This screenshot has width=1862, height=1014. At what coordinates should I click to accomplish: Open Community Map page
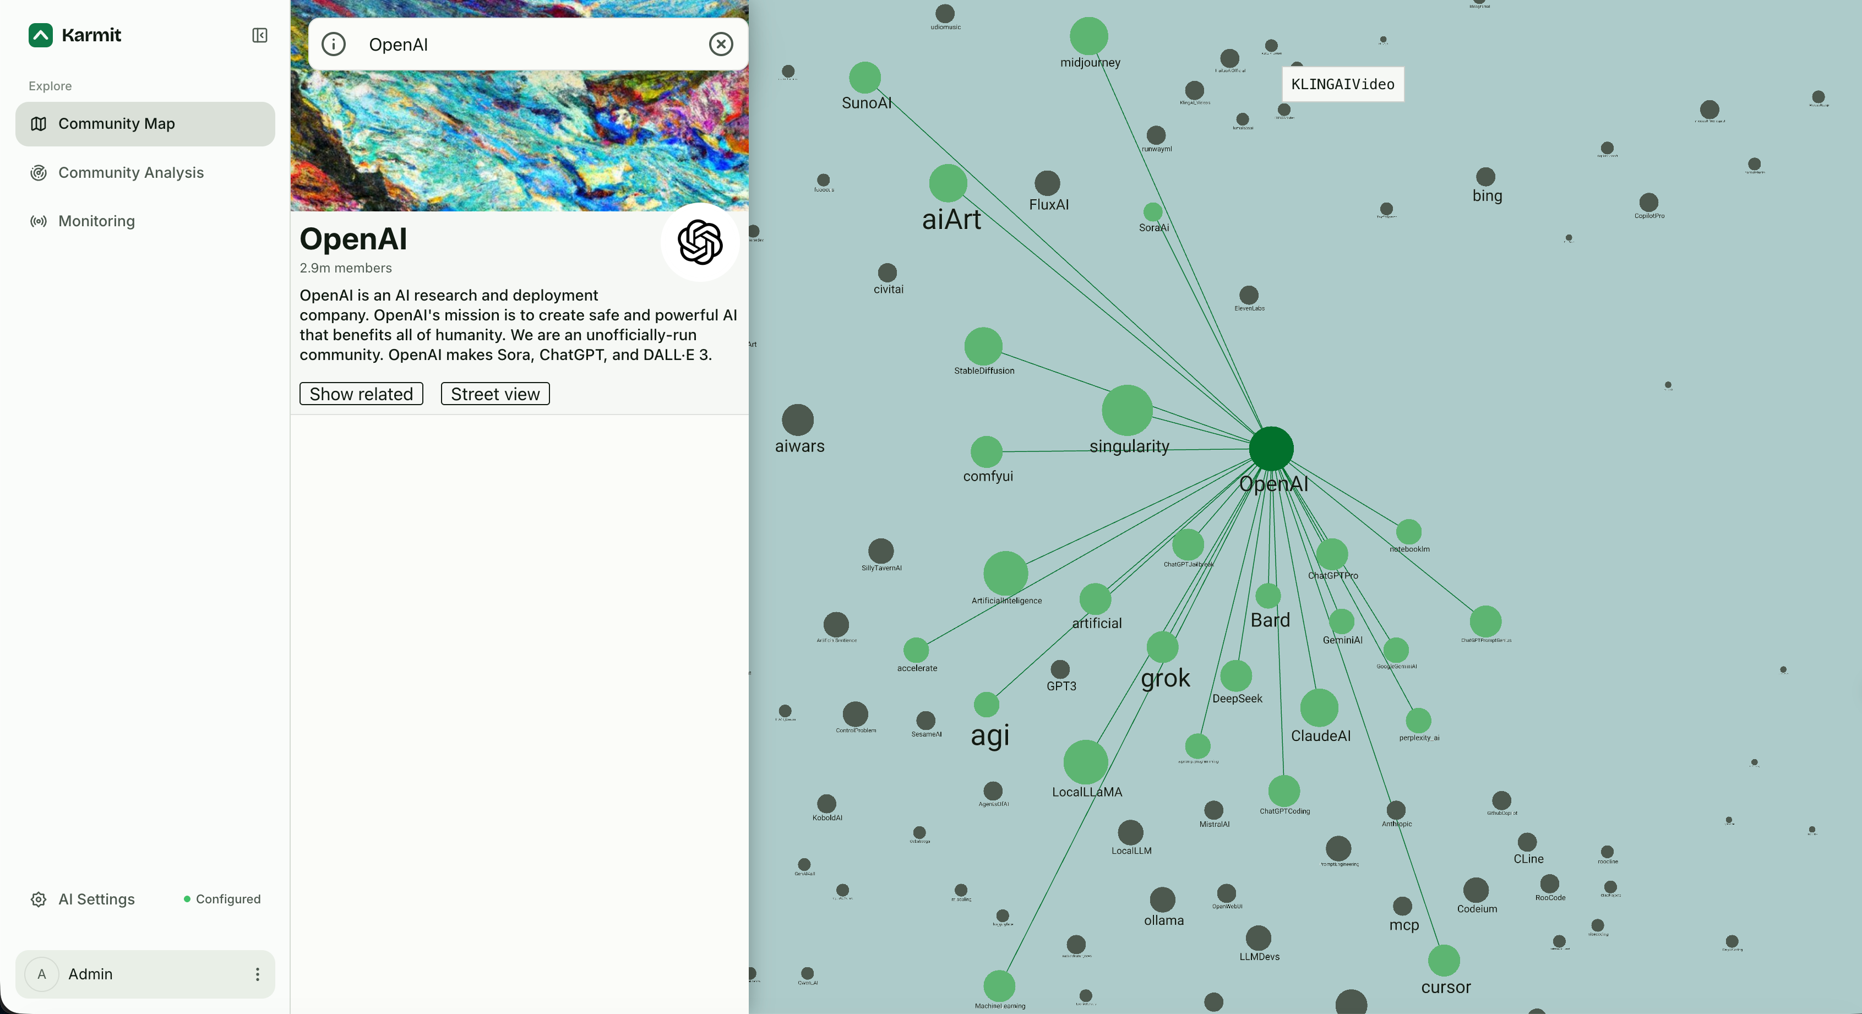[145, 124]
